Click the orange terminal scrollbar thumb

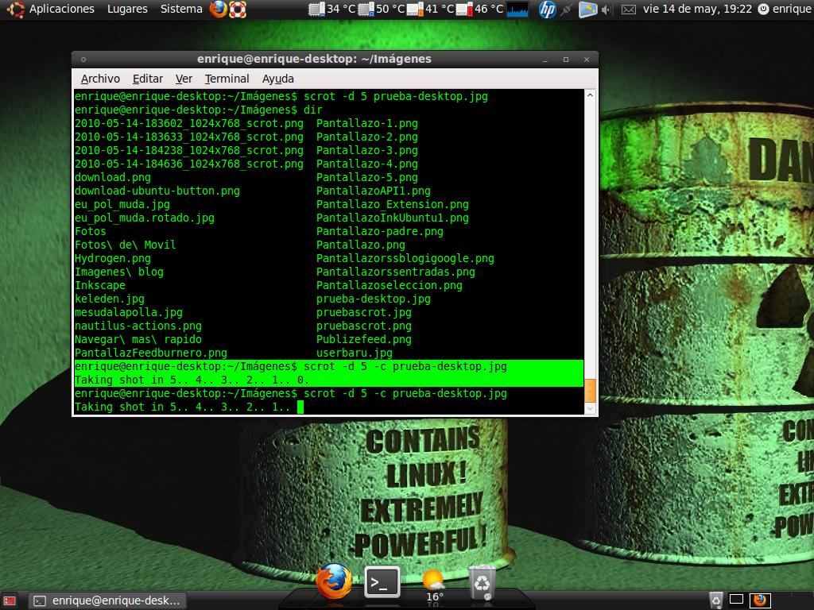[x=591, y=391]
